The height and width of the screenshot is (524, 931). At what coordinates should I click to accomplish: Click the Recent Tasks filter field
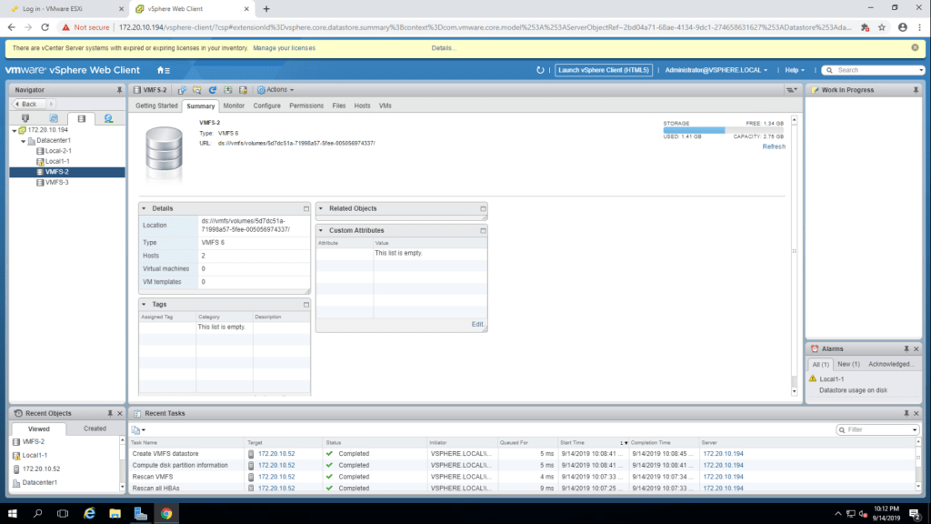coord(876,429)
